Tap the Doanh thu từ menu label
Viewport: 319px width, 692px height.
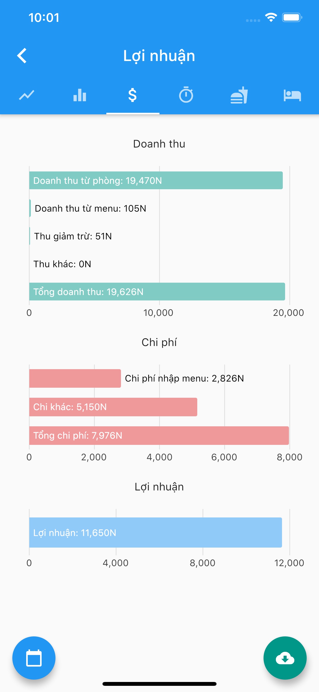pyautogui.click(x=90, y=209)
